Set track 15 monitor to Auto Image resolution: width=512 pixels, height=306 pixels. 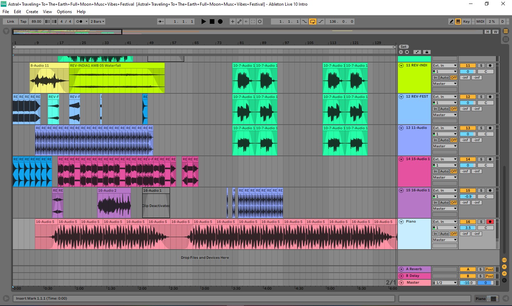tap(444, 203)
